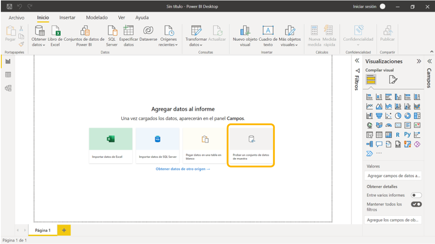Choose the card (123) visual
Viewport: 435px width, 244px height.
pos(398,125)
